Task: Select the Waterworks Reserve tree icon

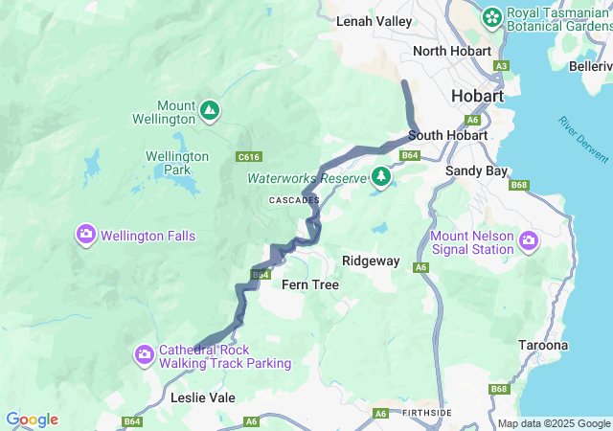Action: click(381, 177)
